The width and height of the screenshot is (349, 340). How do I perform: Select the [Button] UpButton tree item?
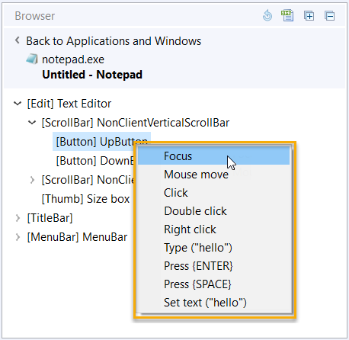point(101,142)
